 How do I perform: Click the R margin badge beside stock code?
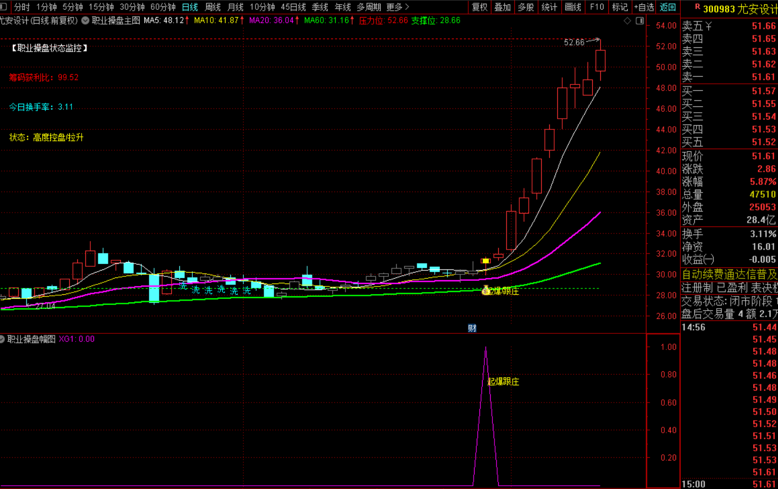click(x=697, y=7)
